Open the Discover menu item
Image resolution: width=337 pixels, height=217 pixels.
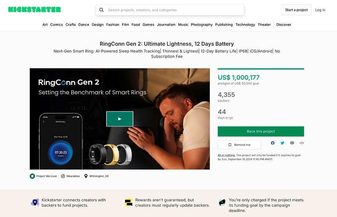[284, 25]
